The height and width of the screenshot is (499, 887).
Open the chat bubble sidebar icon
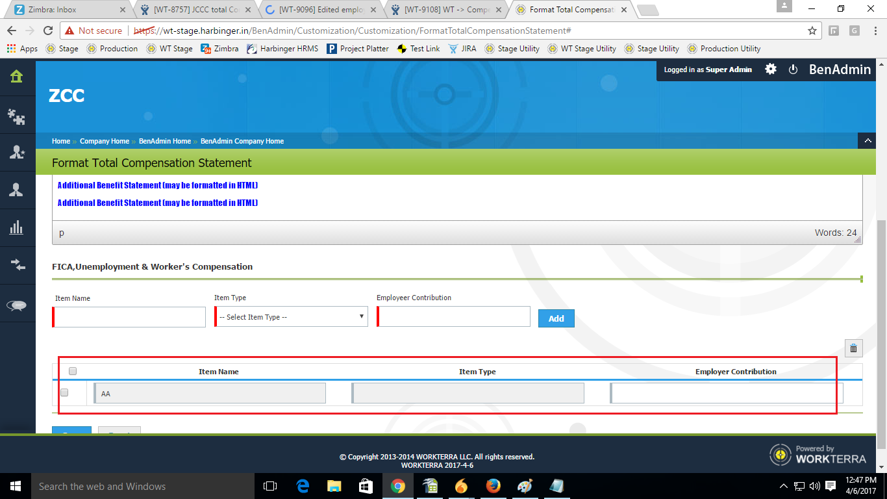(17, 305)
